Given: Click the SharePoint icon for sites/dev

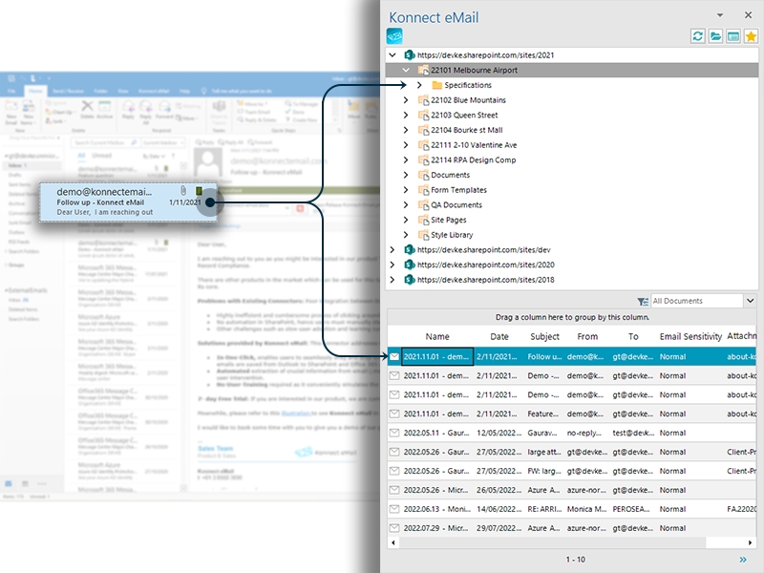Looking at the screenshot, I should point(410,250).
